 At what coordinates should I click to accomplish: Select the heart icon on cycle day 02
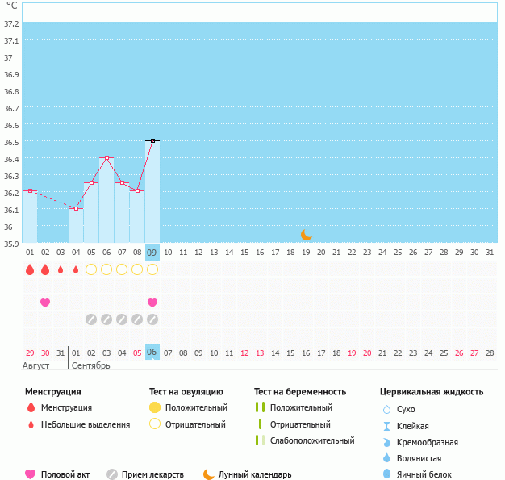(45, 303)
